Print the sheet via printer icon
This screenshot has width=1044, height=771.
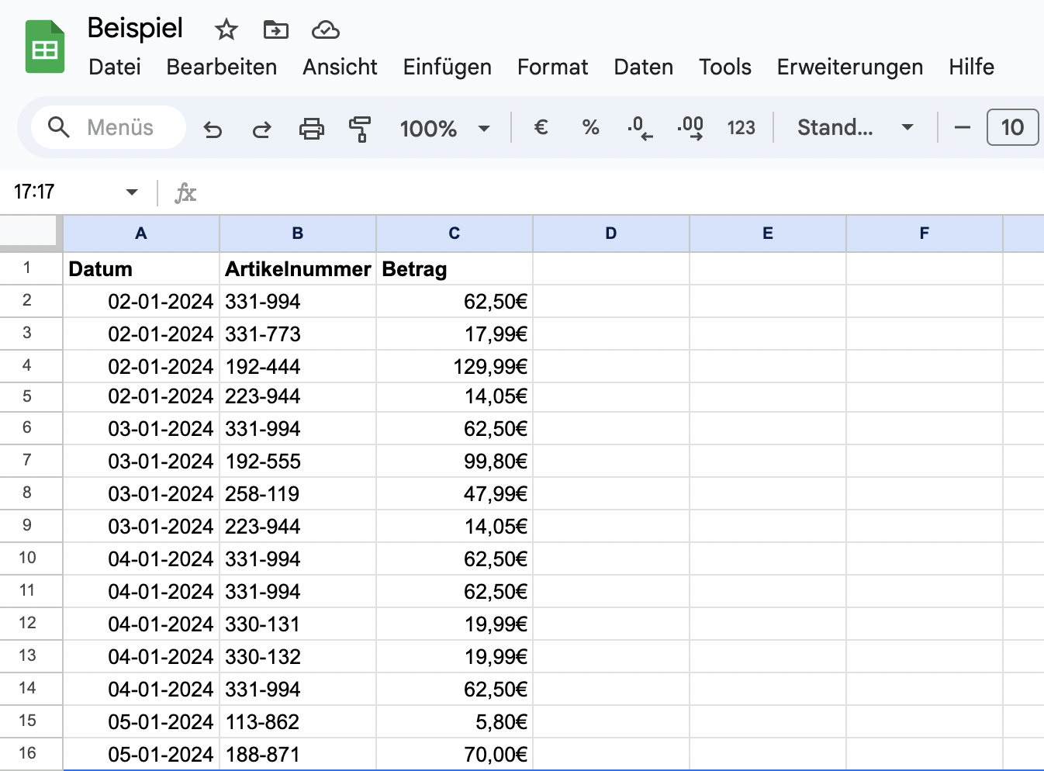[312, 128]
